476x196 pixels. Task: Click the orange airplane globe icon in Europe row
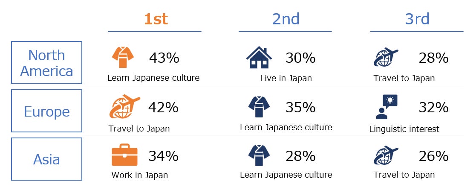pos(124,107)
